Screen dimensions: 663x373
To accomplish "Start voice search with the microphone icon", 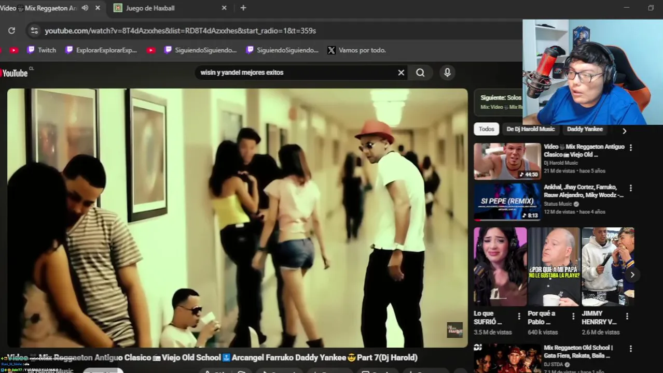I will 447,73.
